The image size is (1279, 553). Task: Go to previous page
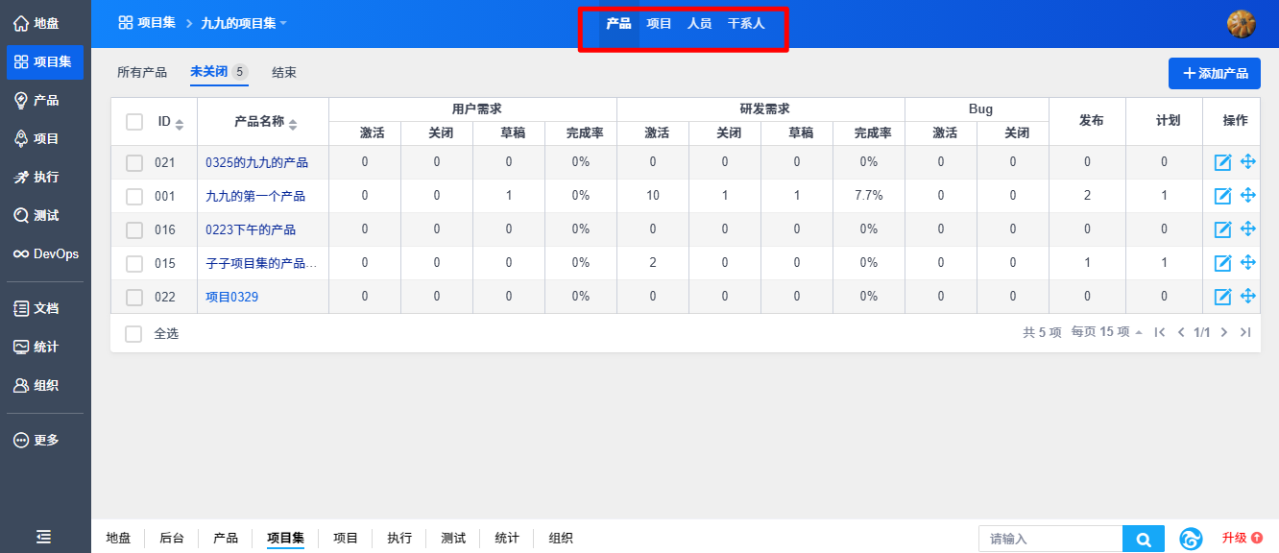pyautogui.click(x=1181, y=332)
